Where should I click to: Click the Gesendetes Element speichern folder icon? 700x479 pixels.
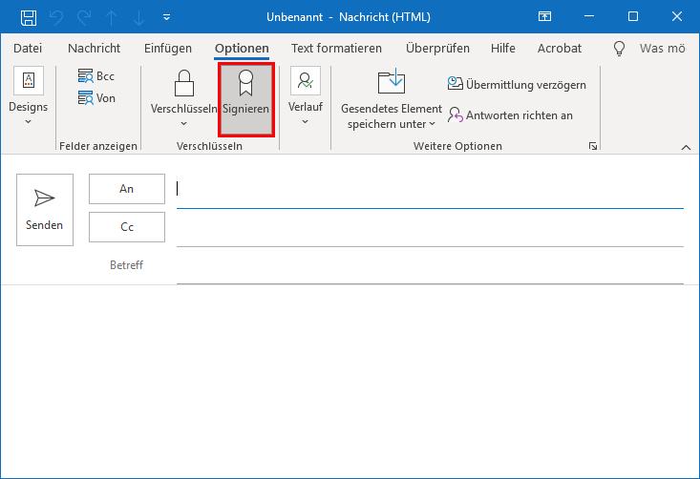click(x=392, y=82)
